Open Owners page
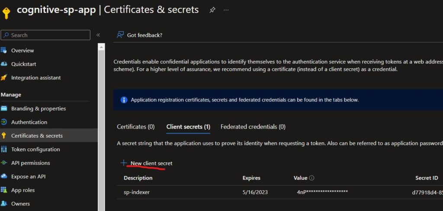This screenshot has height=211, width=443. click(20, 203)
